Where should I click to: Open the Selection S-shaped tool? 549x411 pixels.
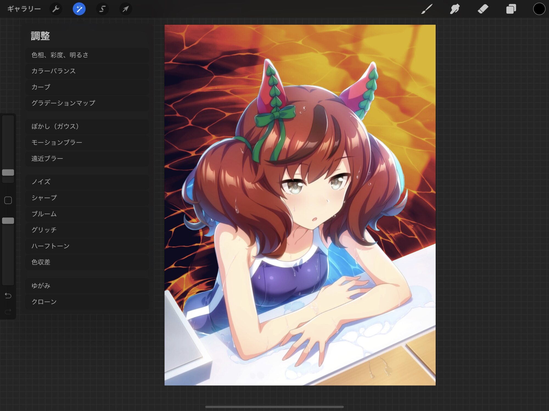(102, 9)
